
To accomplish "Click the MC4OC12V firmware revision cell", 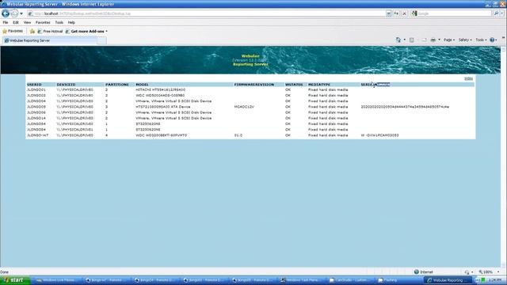I will coord(244,107).
